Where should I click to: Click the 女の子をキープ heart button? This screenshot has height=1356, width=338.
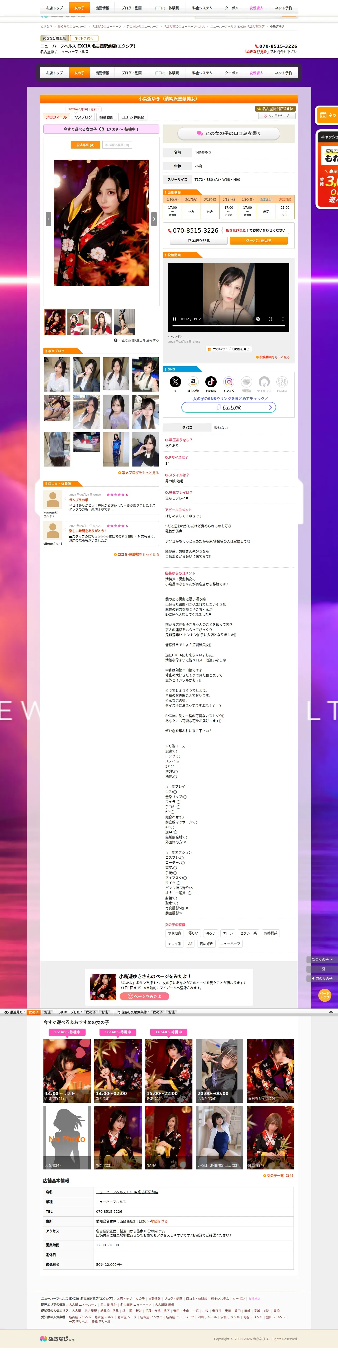277,116
